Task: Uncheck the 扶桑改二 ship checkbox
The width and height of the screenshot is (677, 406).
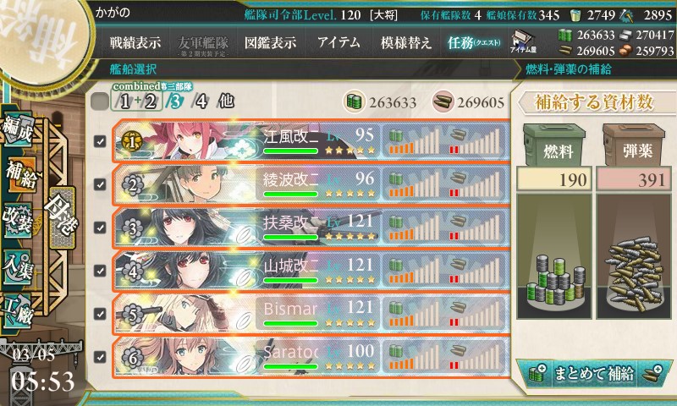Action: click(100, 228)
